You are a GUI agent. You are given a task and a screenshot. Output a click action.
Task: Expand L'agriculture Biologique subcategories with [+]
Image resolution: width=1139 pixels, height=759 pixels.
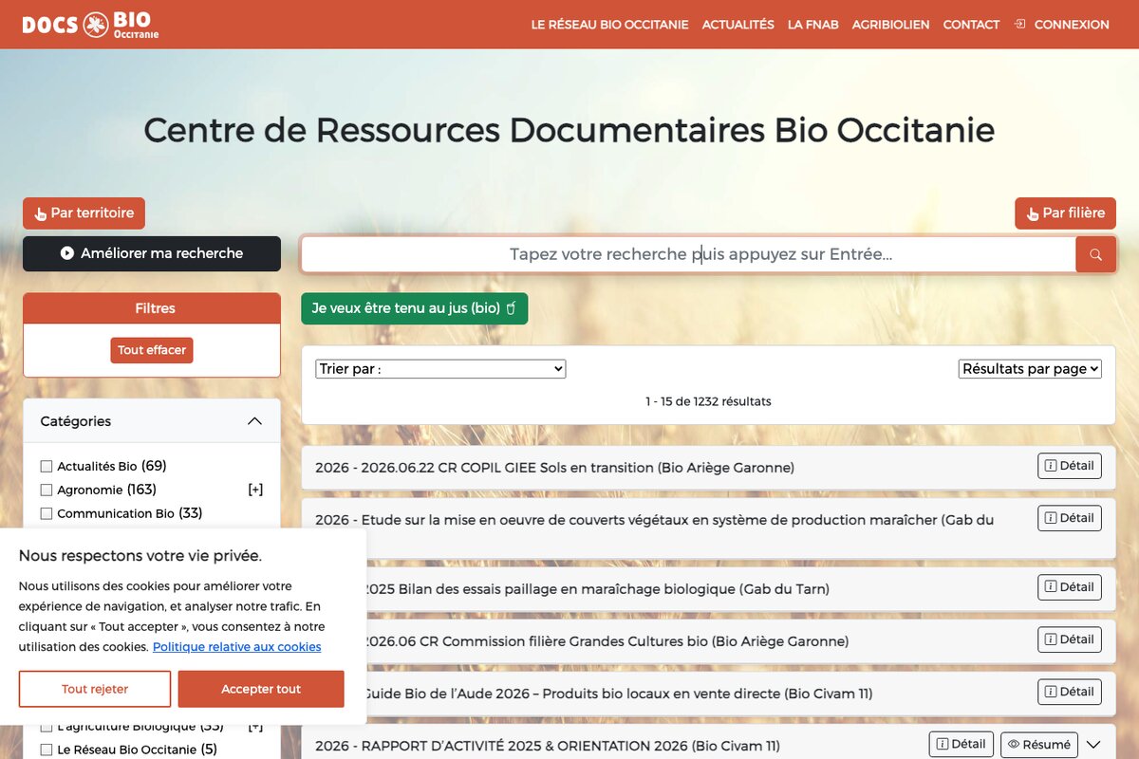pyautogui.click(x=255, y=727)
